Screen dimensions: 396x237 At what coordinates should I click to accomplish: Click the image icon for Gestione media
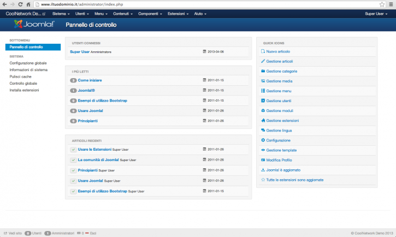(x=263, y=81)
